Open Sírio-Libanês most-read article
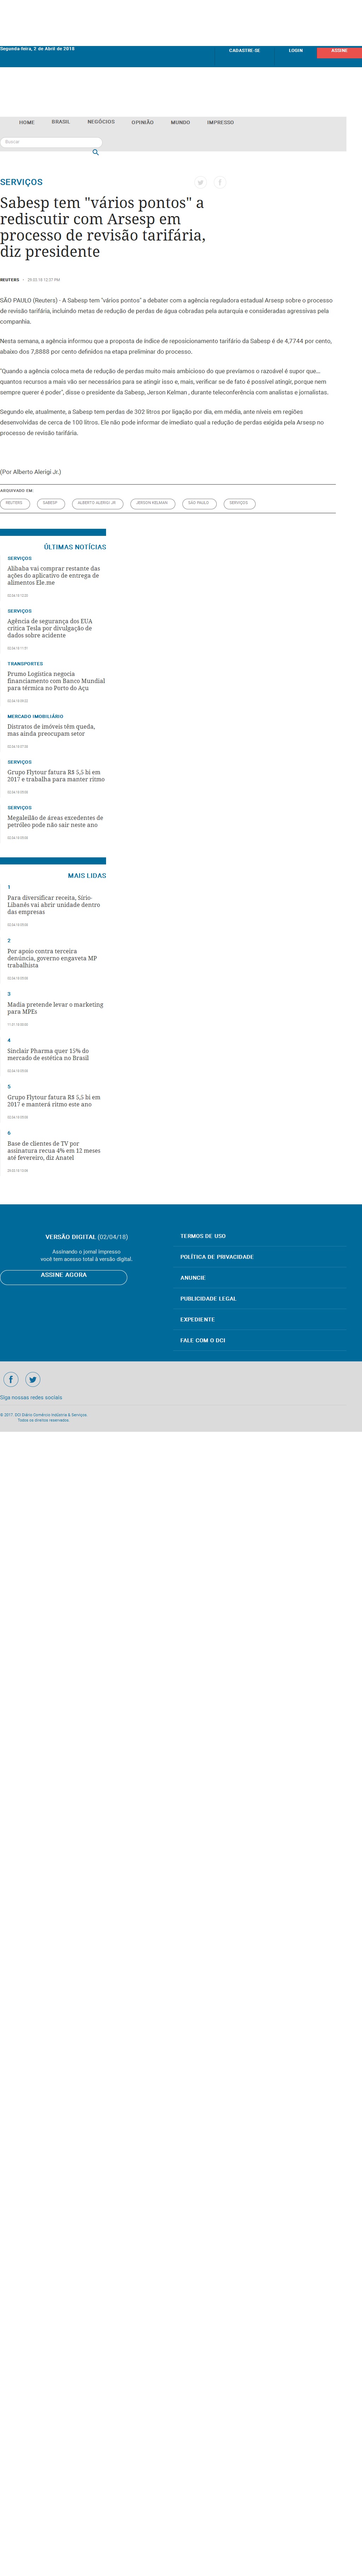The image size is (362, 2576). tap(54, 905)
